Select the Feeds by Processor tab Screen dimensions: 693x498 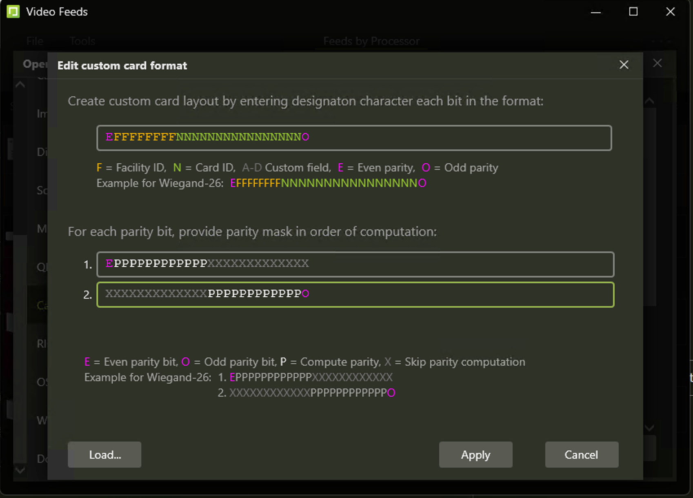pos(371,41)
